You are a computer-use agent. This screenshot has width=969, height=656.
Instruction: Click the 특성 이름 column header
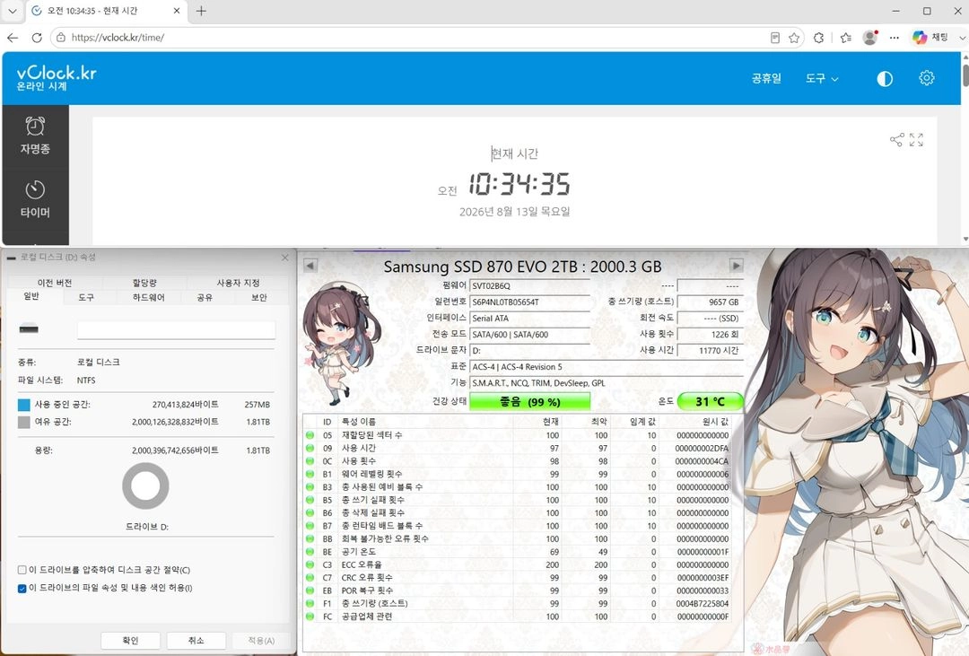click(x=358, y=422)
